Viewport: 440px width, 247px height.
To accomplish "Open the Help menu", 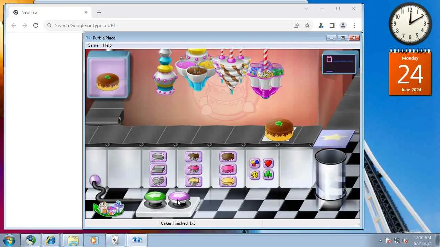I will coord(107,45).
